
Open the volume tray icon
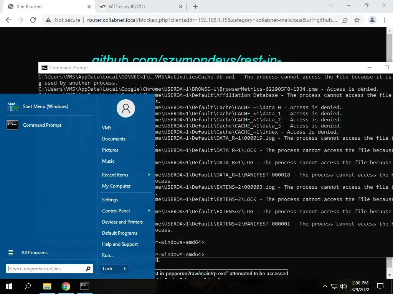pos(343,286)
